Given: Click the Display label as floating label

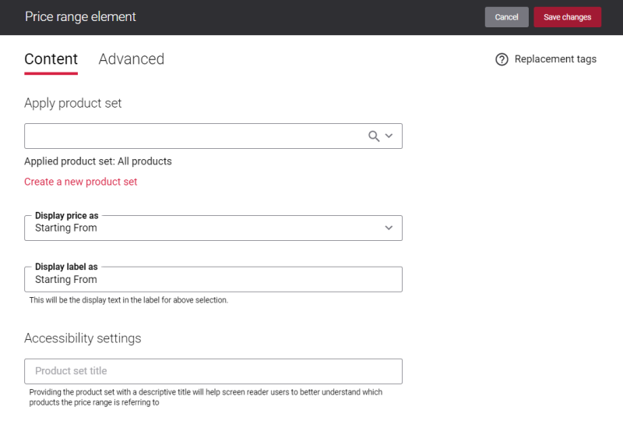Looking at the screenshot, I should coord(66,267).
